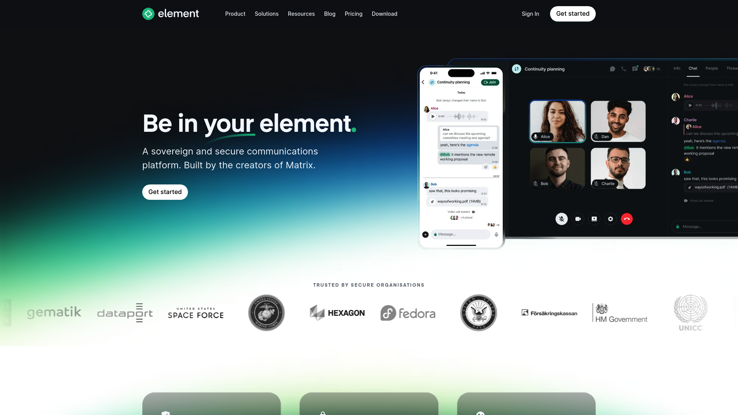Click Sign In link in navigation bar

point(531,14)
